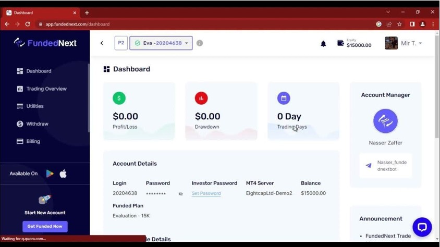The height and width of the screenshot is (247, 440).
Task: Click the Trading Days calendar icon
Action: (284, 98)
